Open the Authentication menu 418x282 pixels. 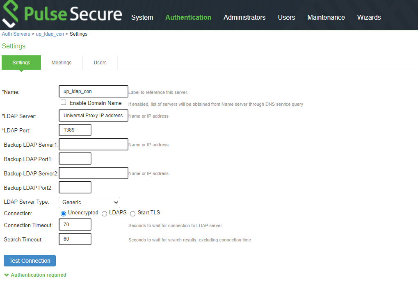(x=188, y=17)
